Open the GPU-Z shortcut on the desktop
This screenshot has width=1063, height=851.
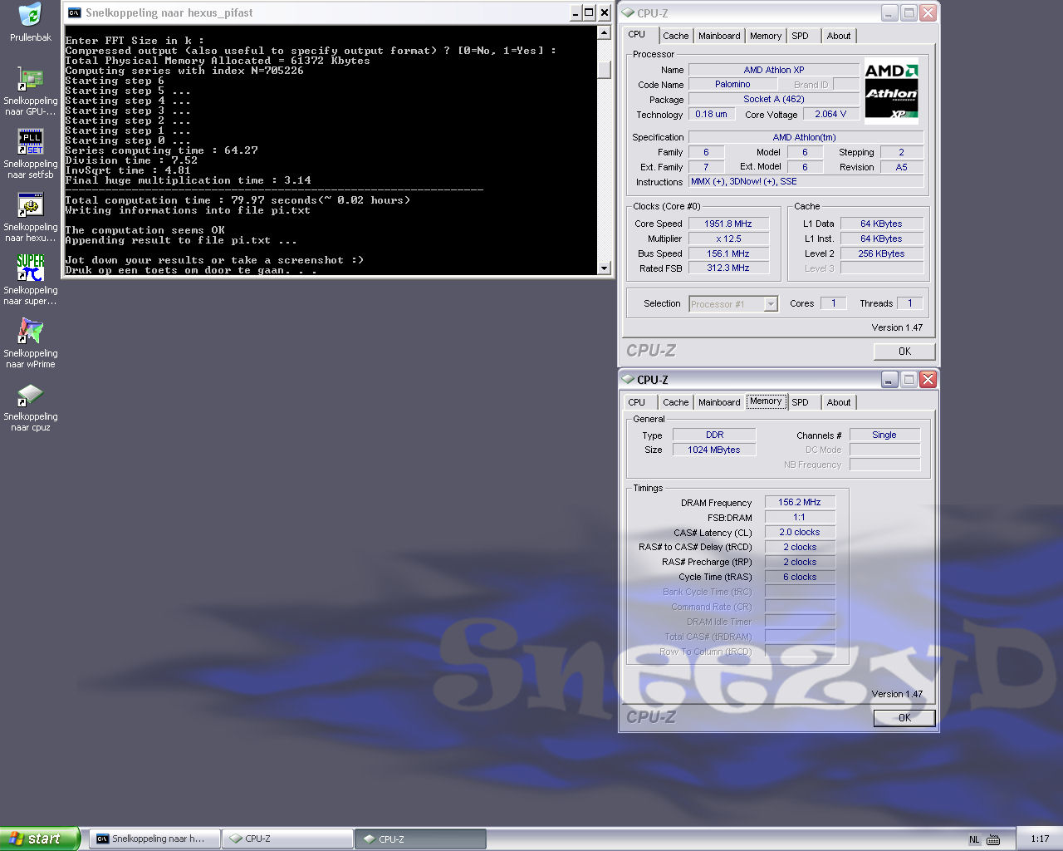(x=30, y=79)
